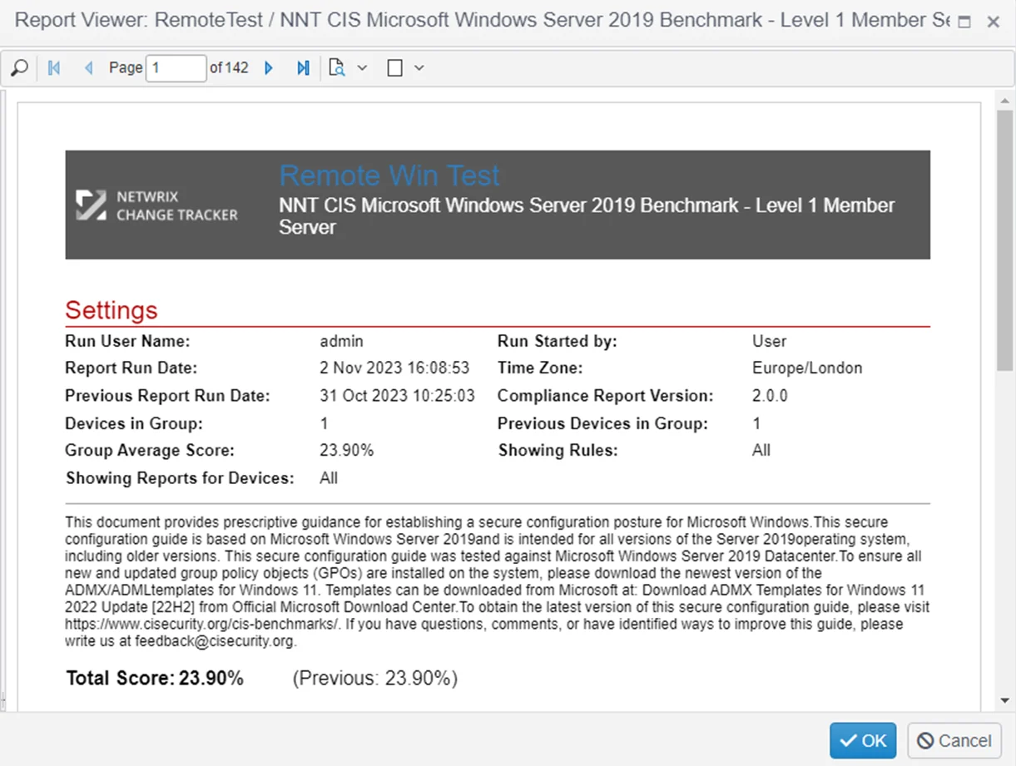Open dropdown beside the document preview icon
Screen dimensions: 1016x766
pyautogui.click(x=362, y=68)
